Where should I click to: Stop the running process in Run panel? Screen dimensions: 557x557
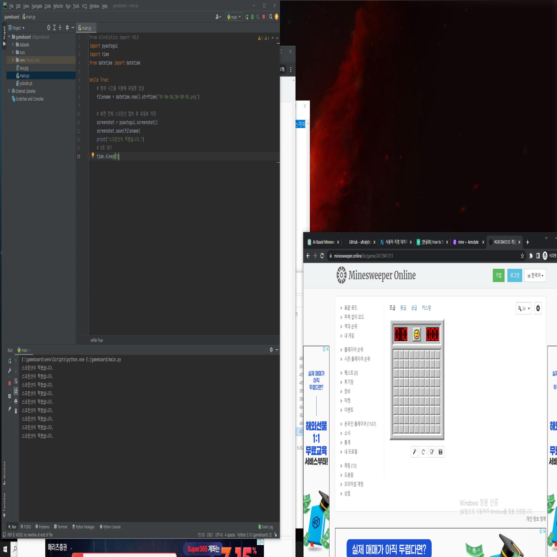pyautogui.click(x=10, y=383)
